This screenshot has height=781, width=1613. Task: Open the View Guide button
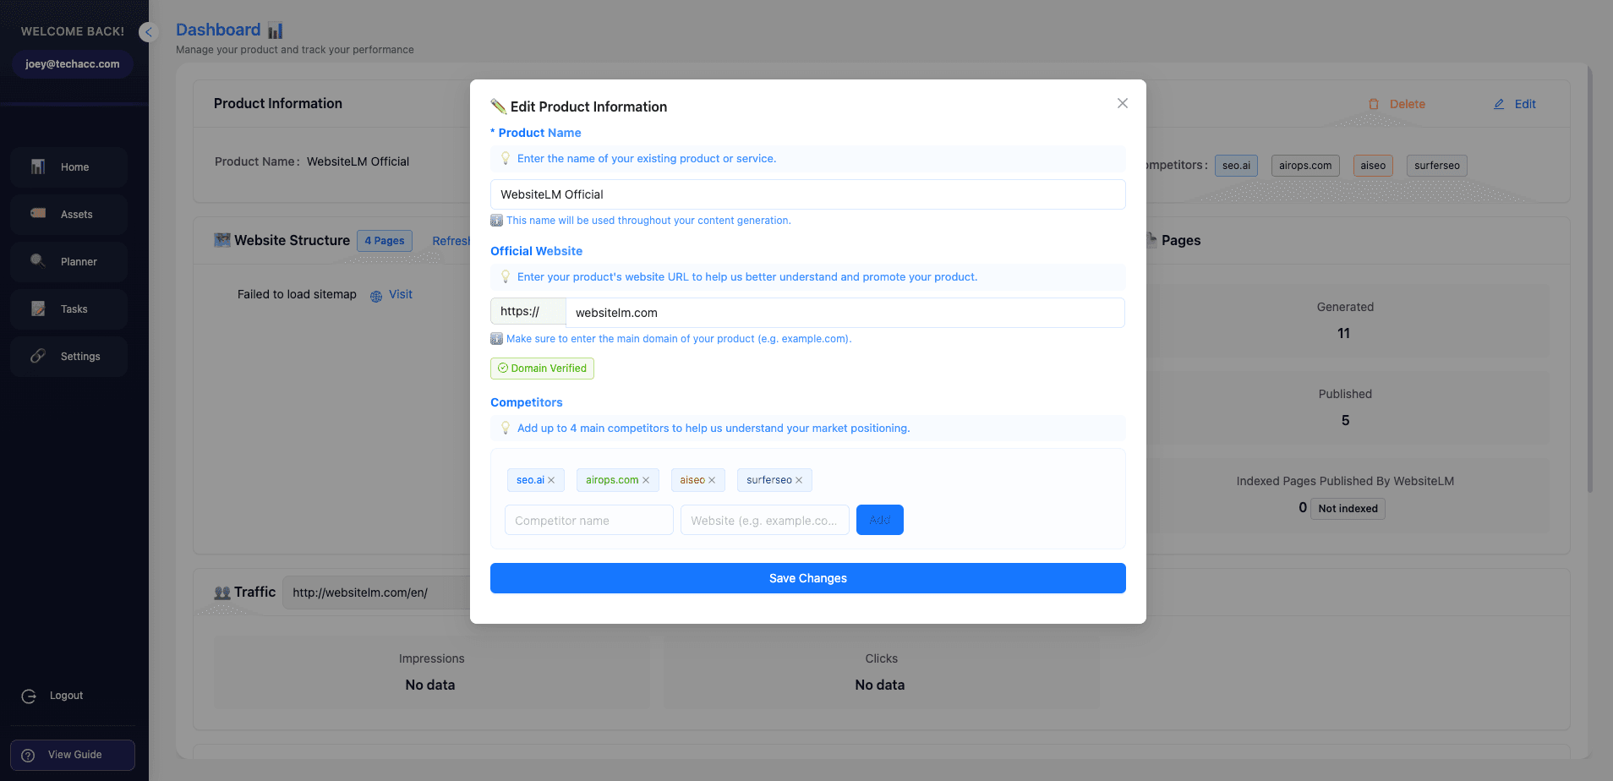coord(73,755)
